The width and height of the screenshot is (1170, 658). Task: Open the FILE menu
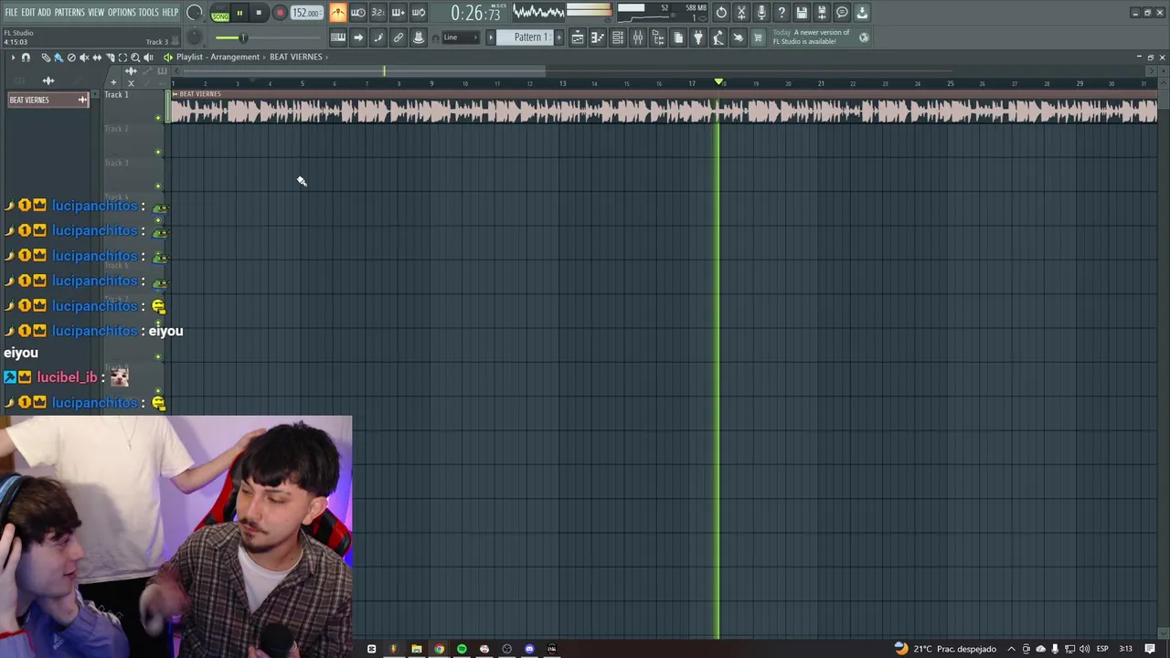11,13
